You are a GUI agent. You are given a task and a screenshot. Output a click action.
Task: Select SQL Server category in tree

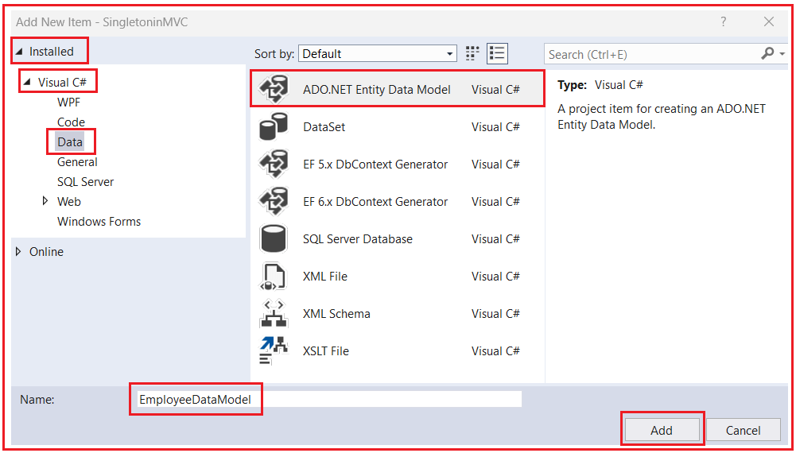tap(85, 182)
